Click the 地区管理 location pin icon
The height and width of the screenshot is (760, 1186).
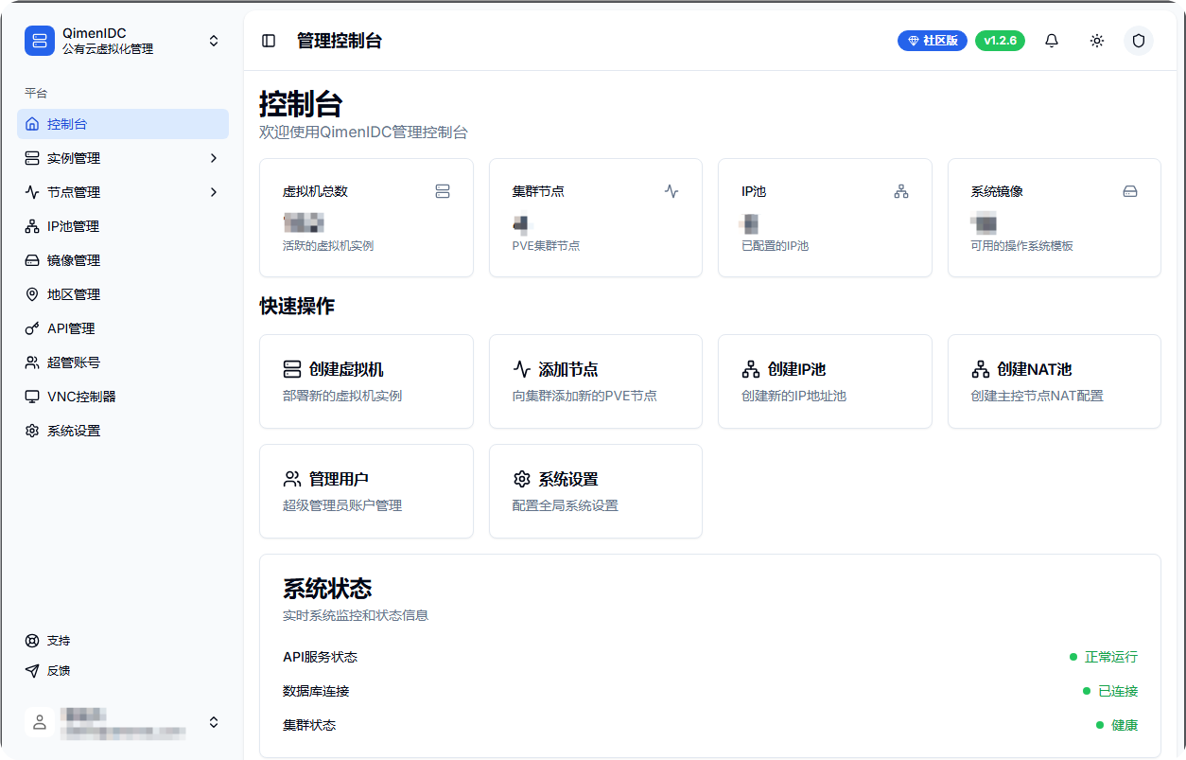(x=32, y=294)
